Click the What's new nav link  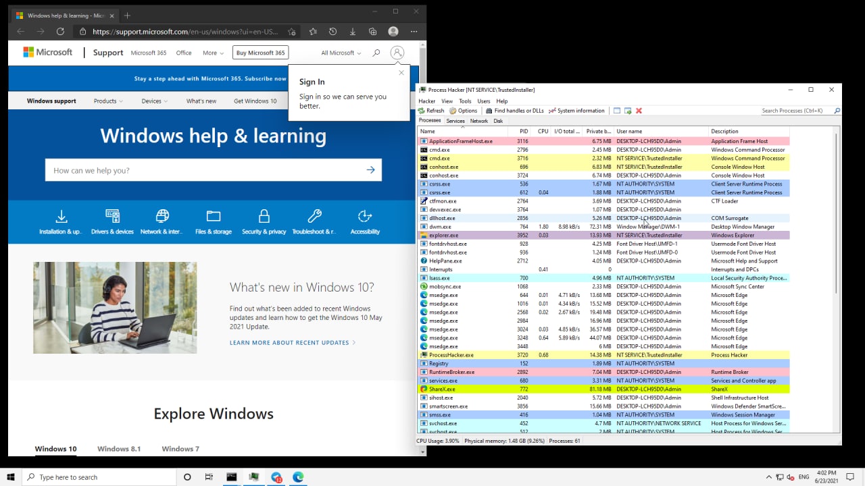point(201,101)
